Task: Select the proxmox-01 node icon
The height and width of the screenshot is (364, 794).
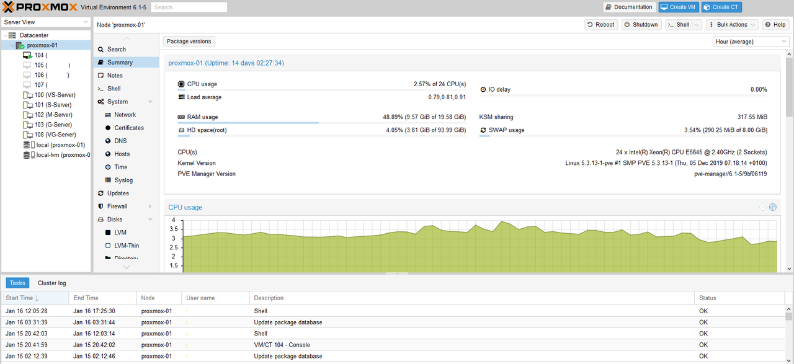Action: (x=20, y=45)
